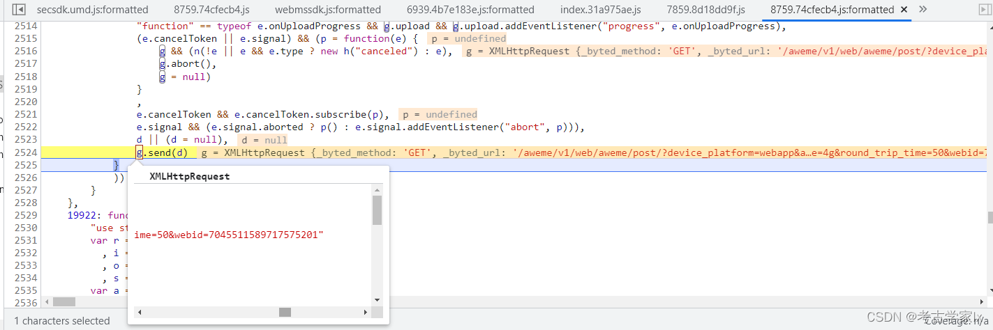This screenshot has height=330, width=993.
Task: Click the 'p = undefined' inline value on line 2521
Action: click(x=438, y=114)
